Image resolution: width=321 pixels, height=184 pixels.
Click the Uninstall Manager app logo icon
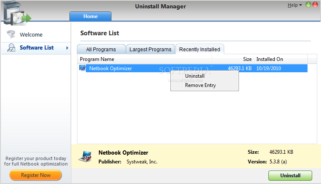coord(17,13)
